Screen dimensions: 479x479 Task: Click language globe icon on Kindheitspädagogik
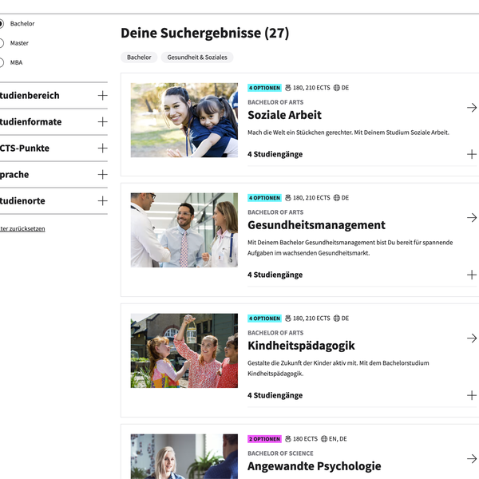337,319
